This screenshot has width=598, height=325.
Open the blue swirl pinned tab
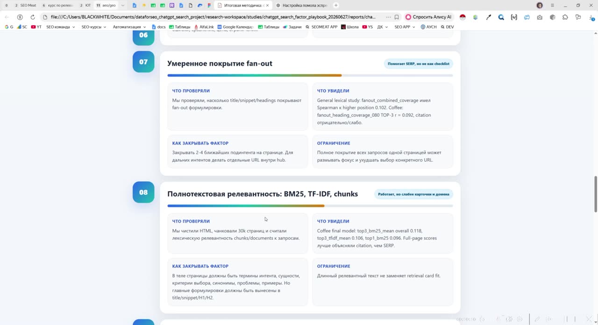click(200, 5)
